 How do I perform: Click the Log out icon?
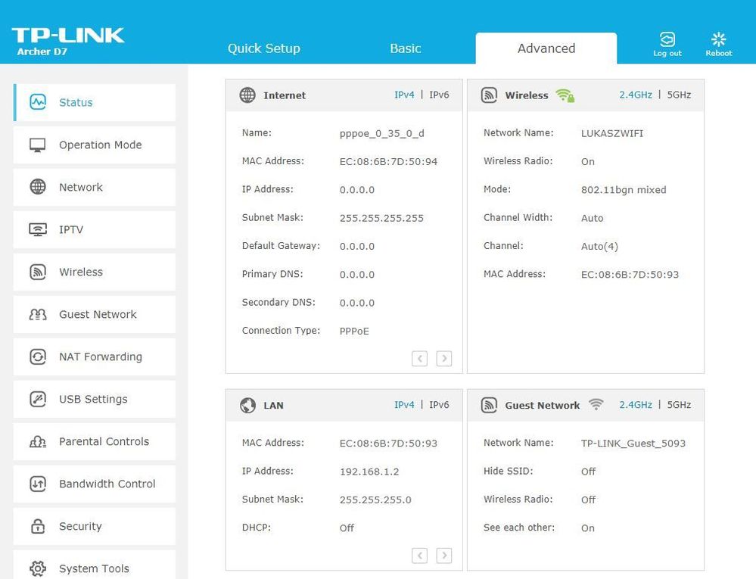point(667,39)
